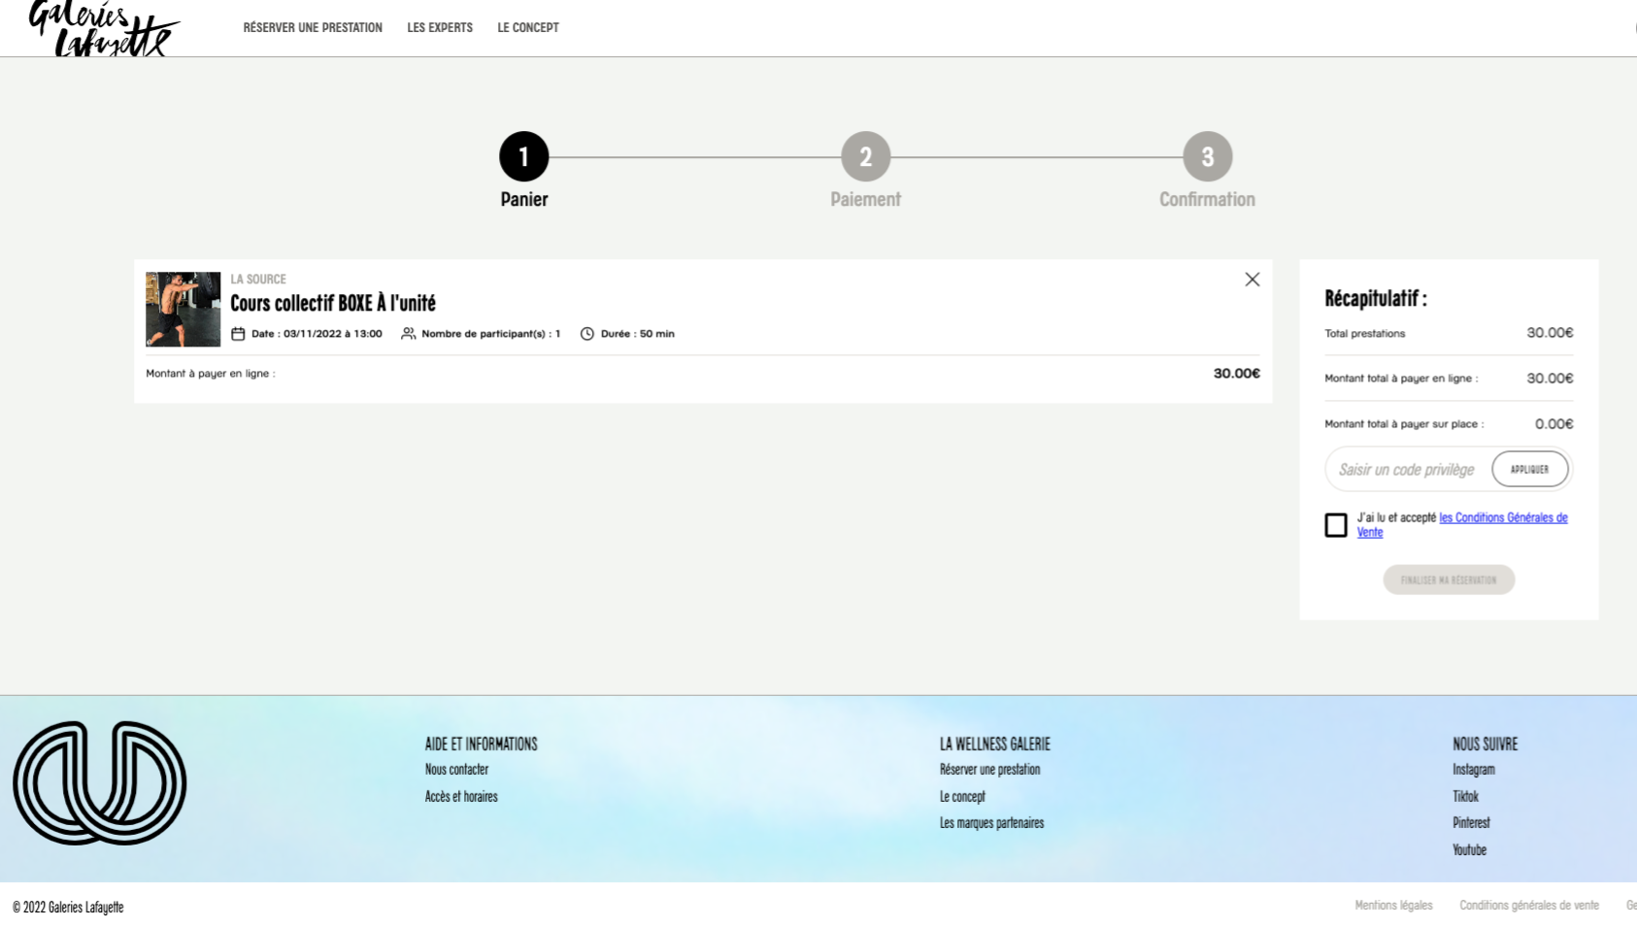Remove the boxing class with X icon

pos(1252,280)
